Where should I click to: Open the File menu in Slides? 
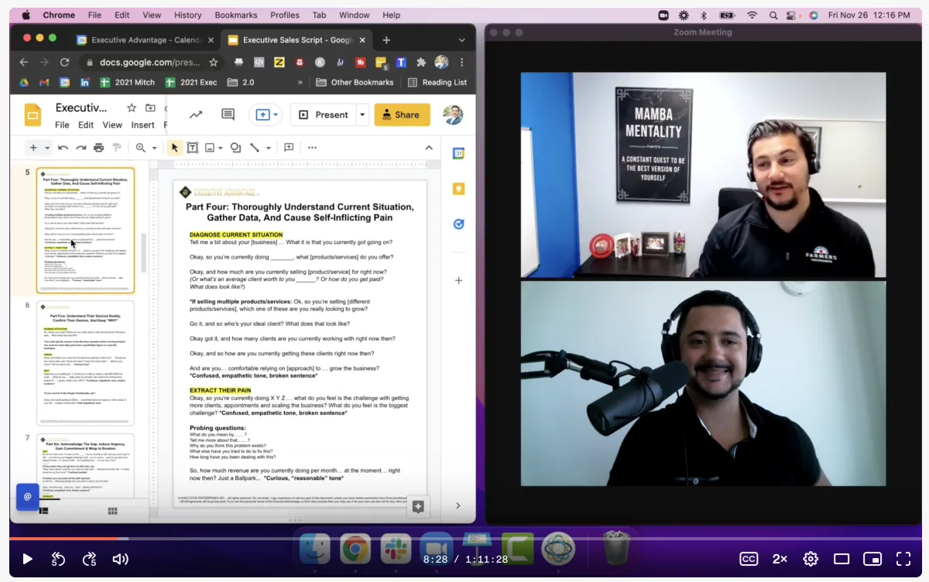point(62,125)
